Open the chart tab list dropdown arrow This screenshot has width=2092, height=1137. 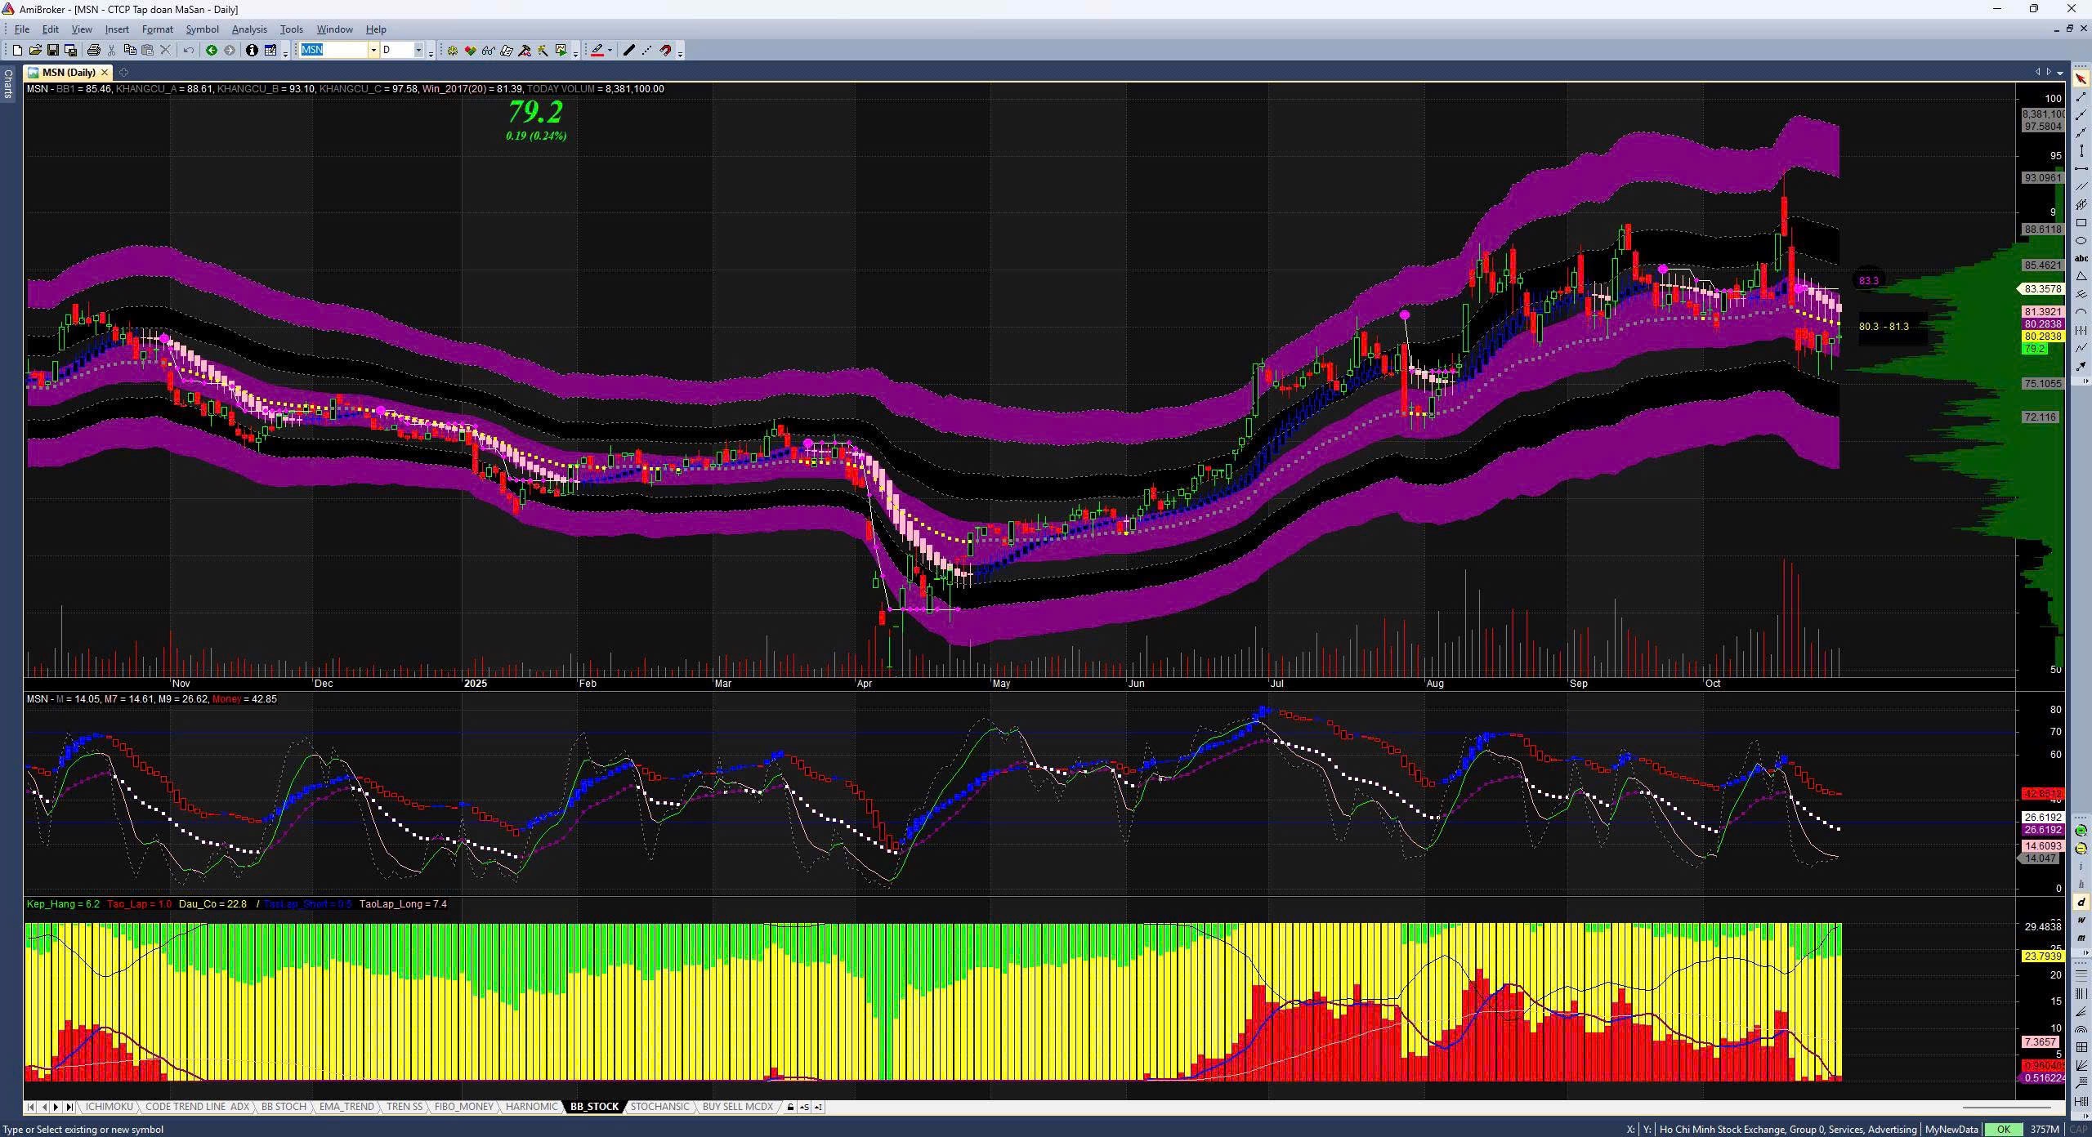[x=2058, y=72]
